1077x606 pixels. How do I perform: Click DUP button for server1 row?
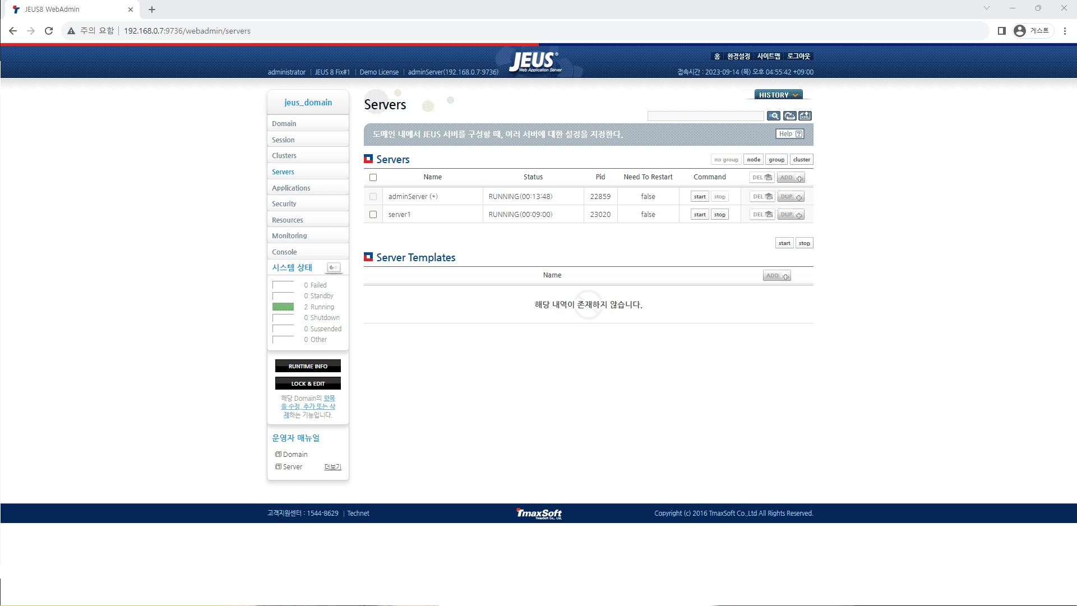791,215
